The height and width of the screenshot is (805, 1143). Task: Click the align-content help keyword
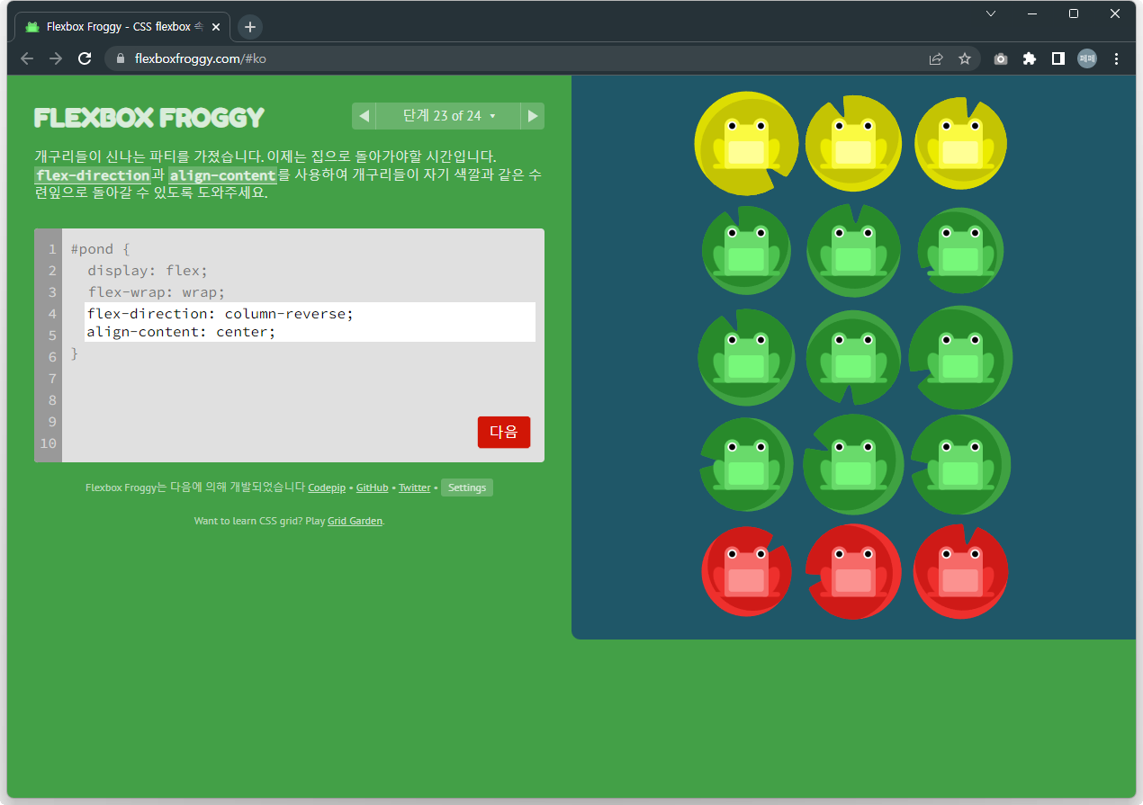click(x=222, y=175)
